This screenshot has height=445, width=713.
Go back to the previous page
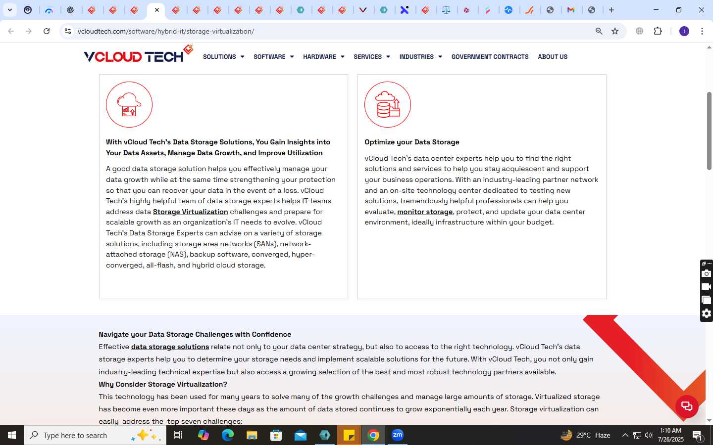pos(11,31)
